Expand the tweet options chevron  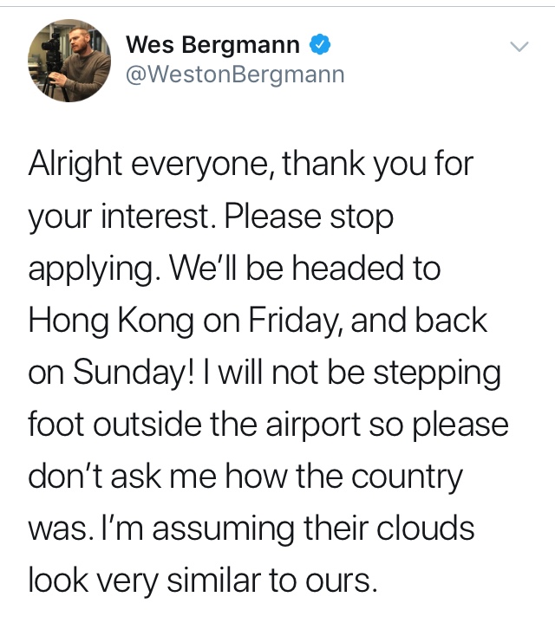pyautogui.click(x=519, y=47)
